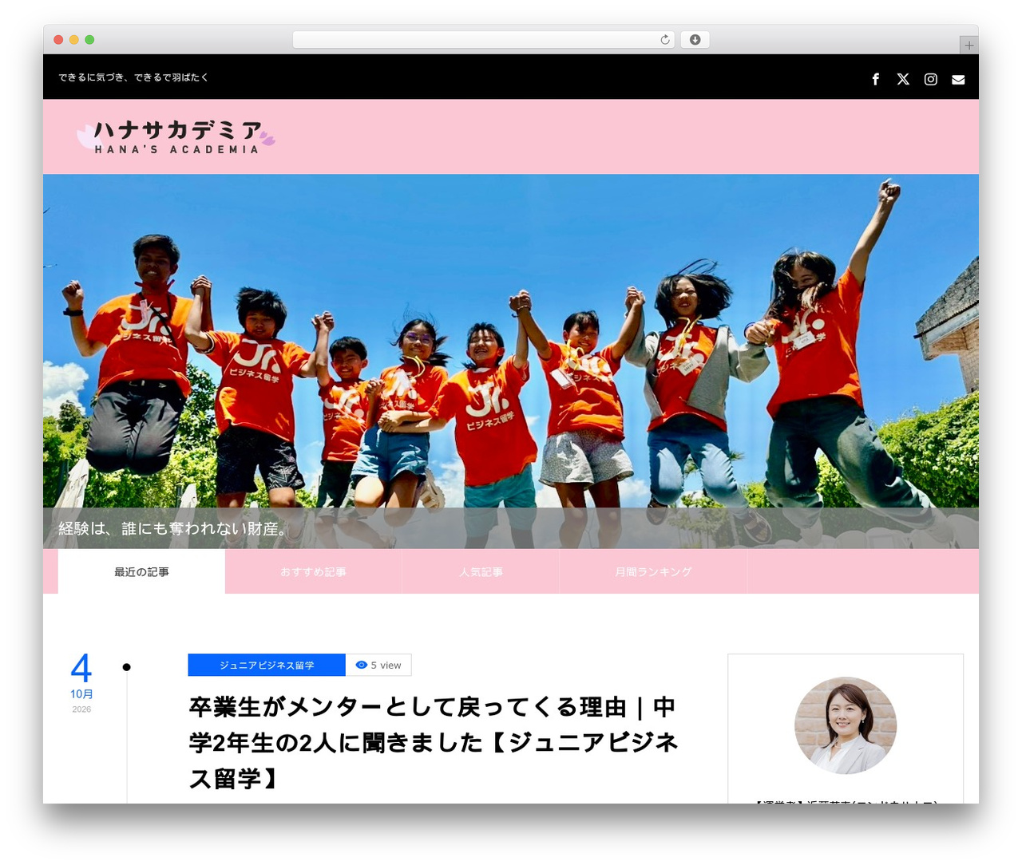Click the 10月 month label
Image resolution: width=1022 pixels, height=865 pixels.
coord(81,694)
